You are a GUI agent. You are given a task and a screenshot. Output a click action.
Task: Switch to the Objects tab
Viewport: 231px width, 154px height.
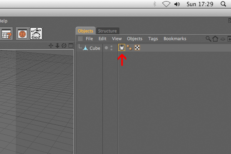(x=85, y=31)
